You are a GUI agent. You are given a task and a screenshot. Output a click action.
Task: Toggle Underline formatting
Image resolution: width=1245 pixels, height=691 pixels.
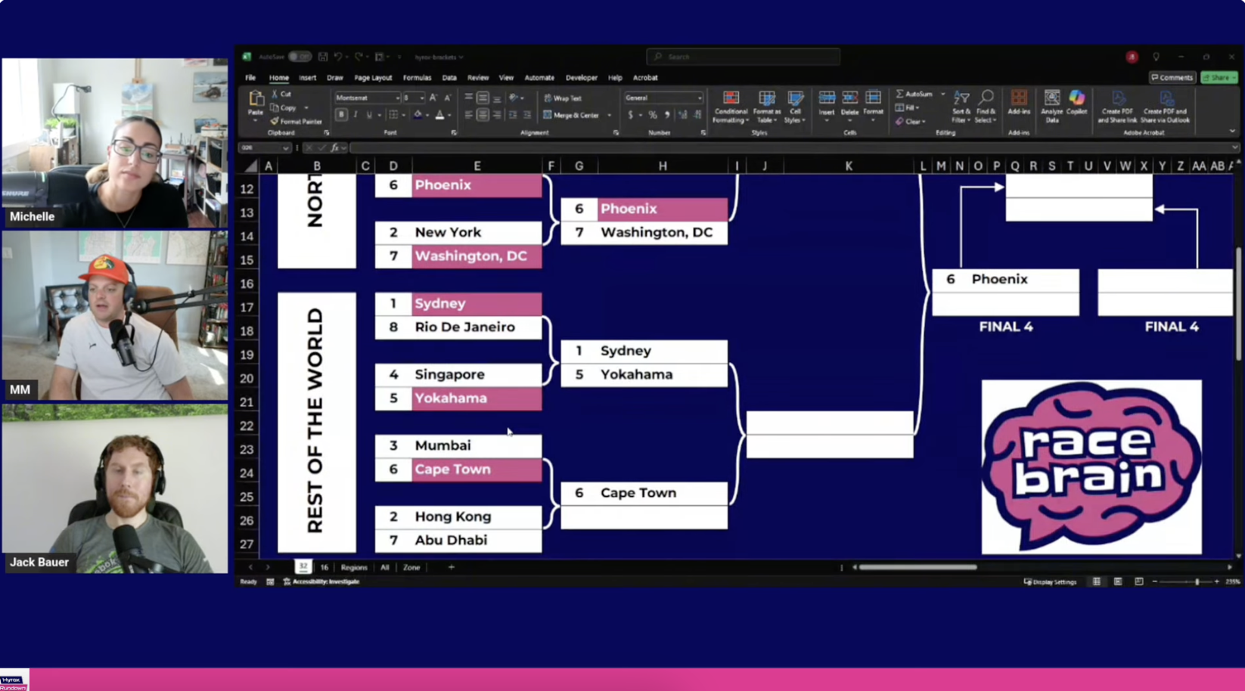[369, 115]
